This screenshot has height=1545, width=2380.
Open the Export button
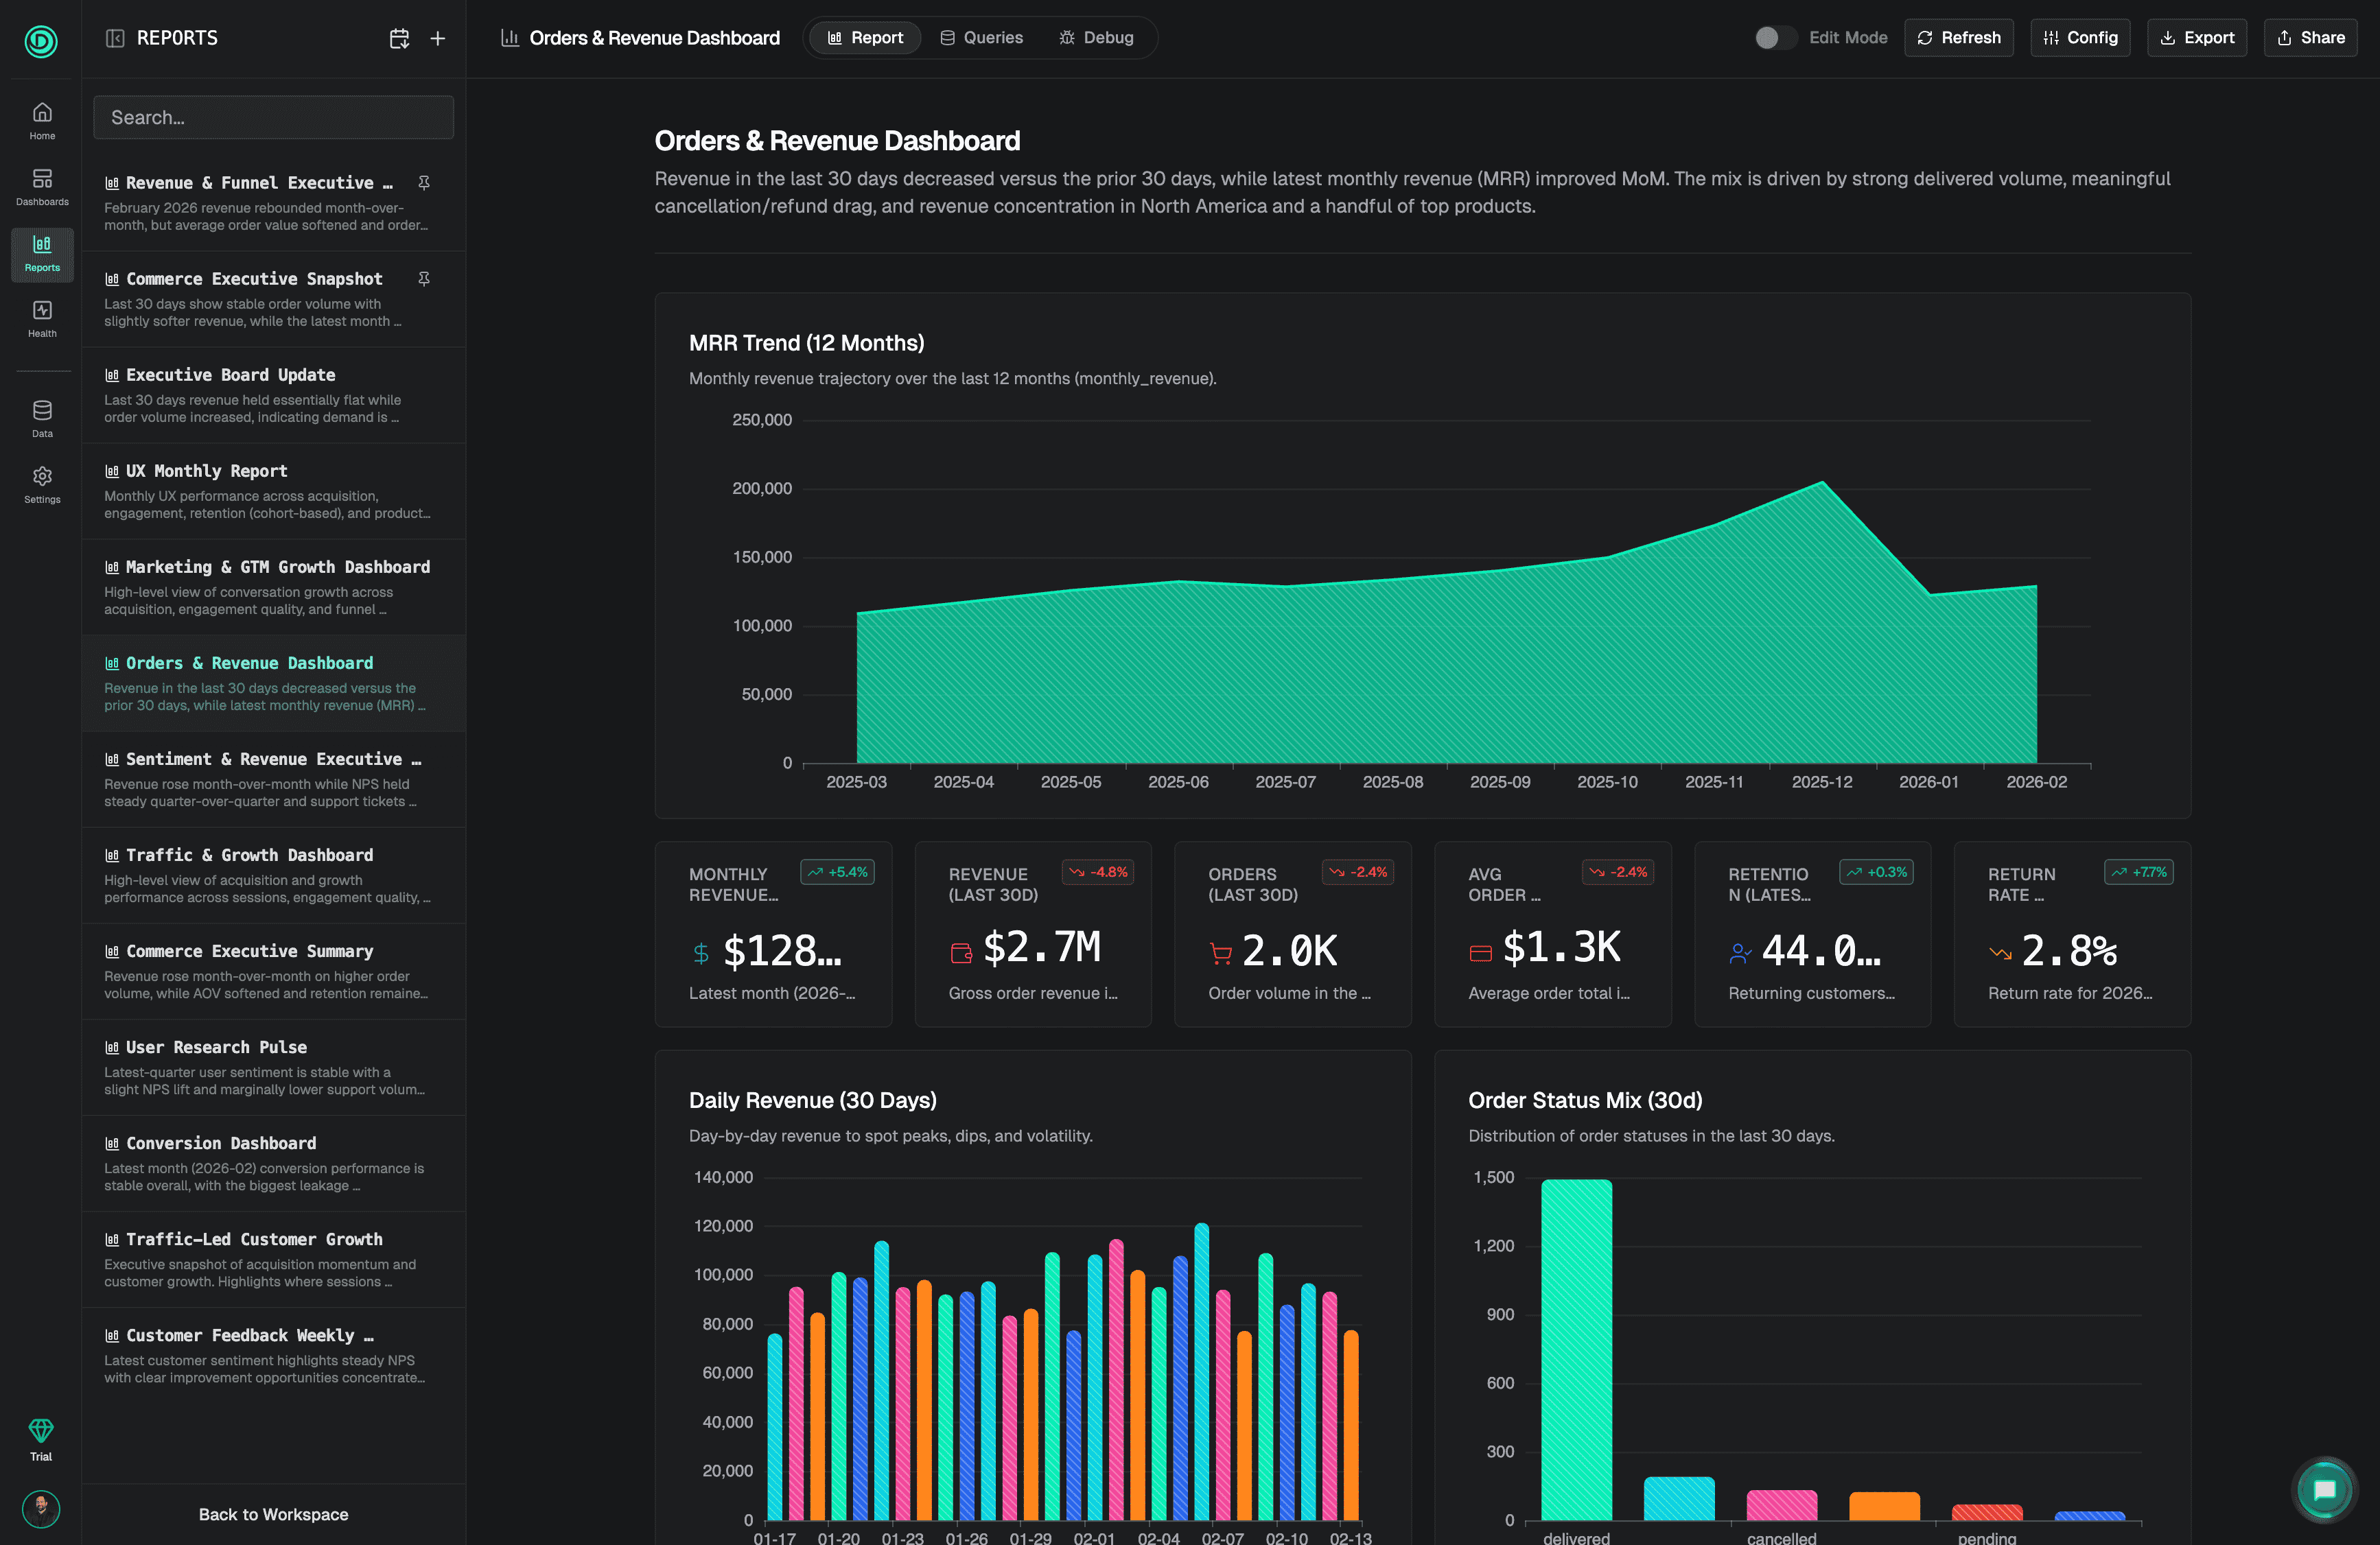(x=2196, y=38)
